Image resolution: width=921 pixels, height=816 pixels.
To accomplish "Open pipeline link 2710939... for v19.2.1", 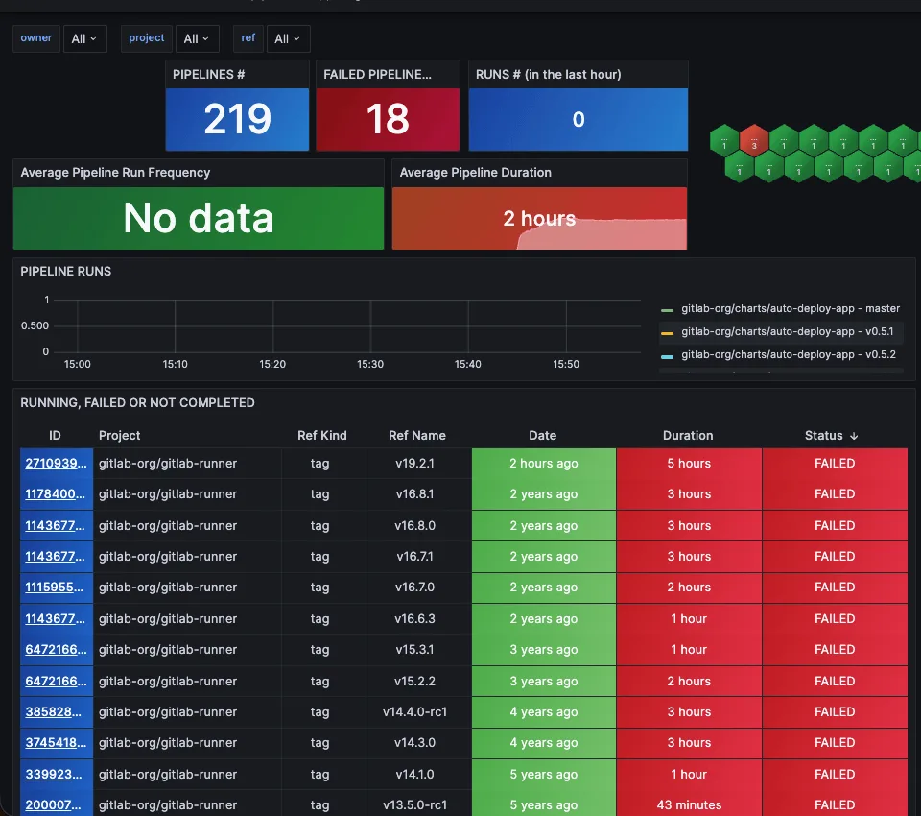I will tap(56, 464).
